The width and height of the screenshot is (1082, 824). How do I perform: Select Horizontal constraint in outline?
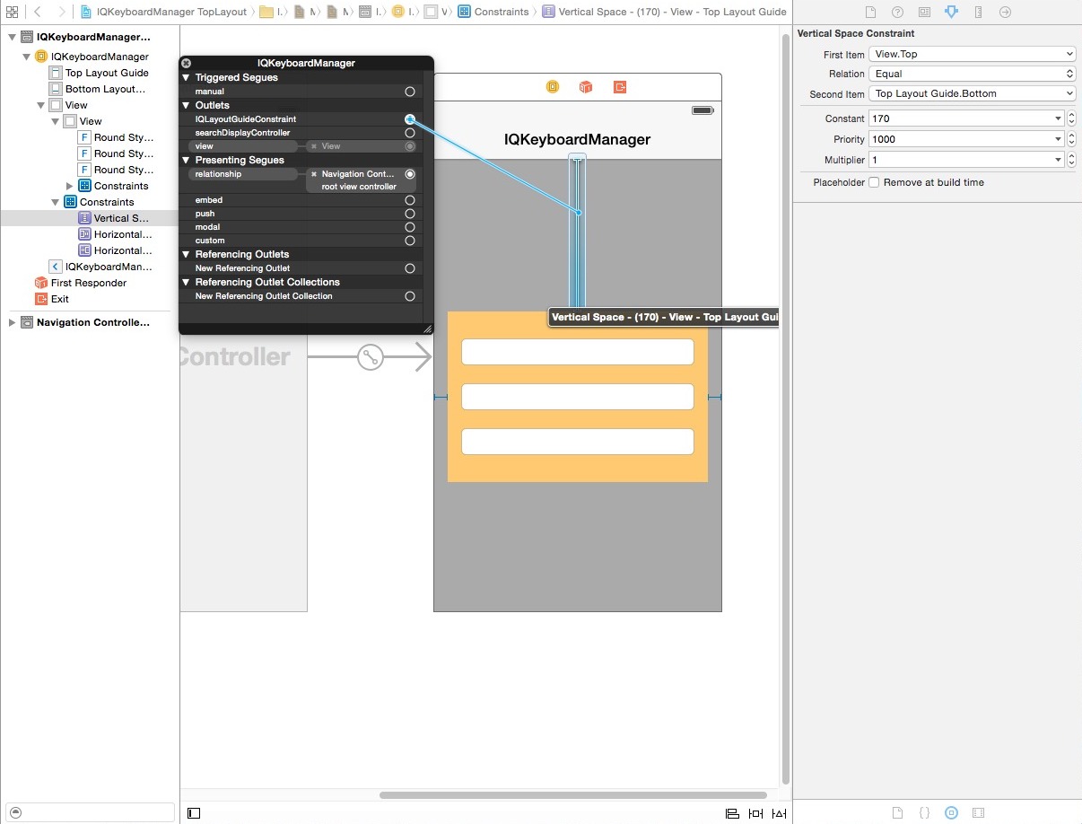click(x=122, y=234)
